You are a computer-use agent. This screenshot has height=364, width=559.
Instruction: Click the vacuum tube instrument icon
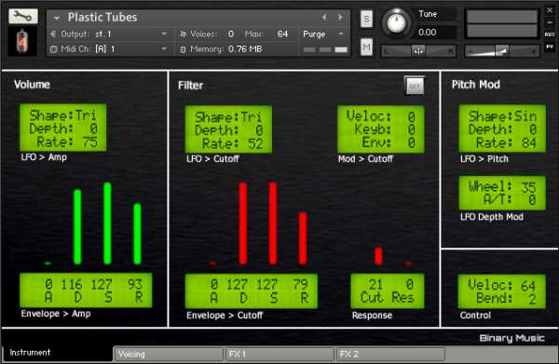(22, 41)
